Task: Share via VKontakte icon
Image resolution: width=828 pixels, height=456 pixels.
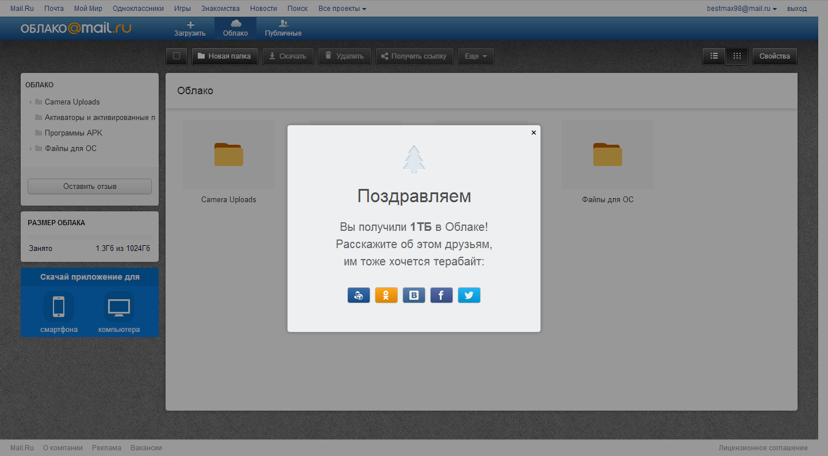Action: (414, 295)
